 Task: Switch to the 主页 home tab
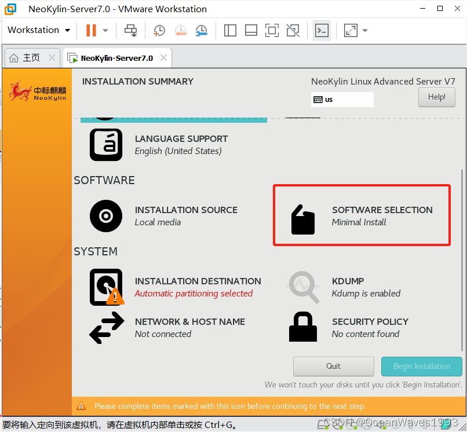[x=31, y=57]
